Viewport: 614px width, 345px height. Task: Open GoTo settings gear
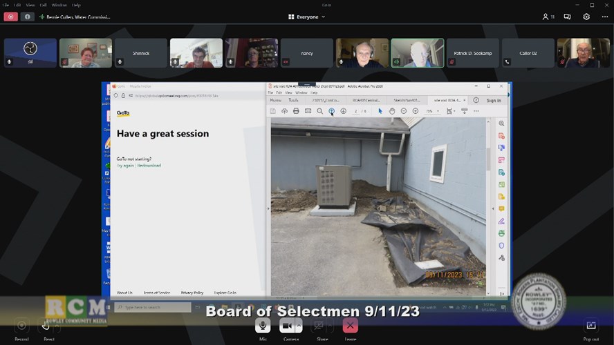tap(586, 17)
